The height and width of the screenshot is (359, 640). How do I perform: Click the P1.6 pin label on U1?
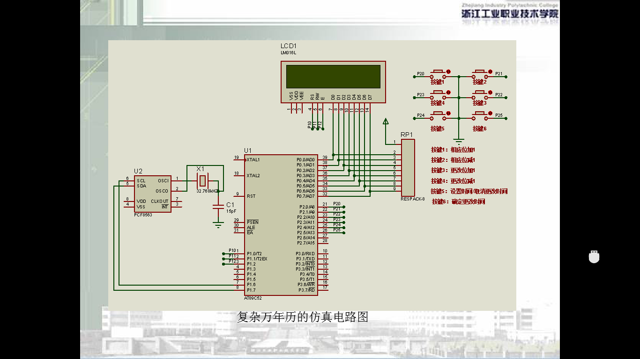pyautogui.click(x=251, y=285)
